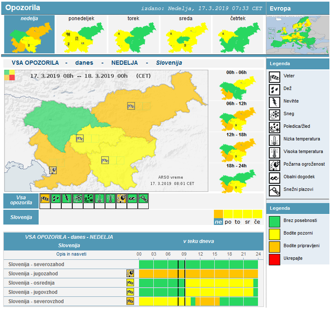The width and height of the screenshot is (334, 309).
Task: Select the 'po' day selector cell
Action: [x=228, y=217]
